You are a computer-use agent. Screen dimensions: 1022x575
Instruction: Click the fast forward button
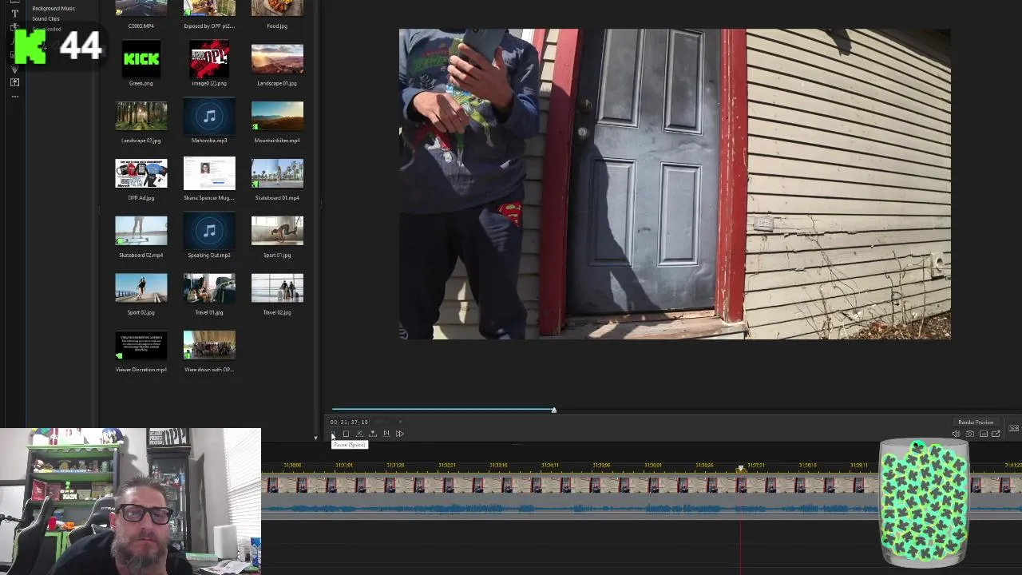(x=399, y=434)
